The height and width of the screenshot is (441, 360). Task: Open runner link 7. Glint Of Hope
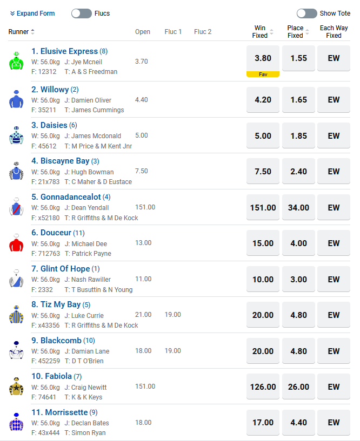click(x=65, y=269)
